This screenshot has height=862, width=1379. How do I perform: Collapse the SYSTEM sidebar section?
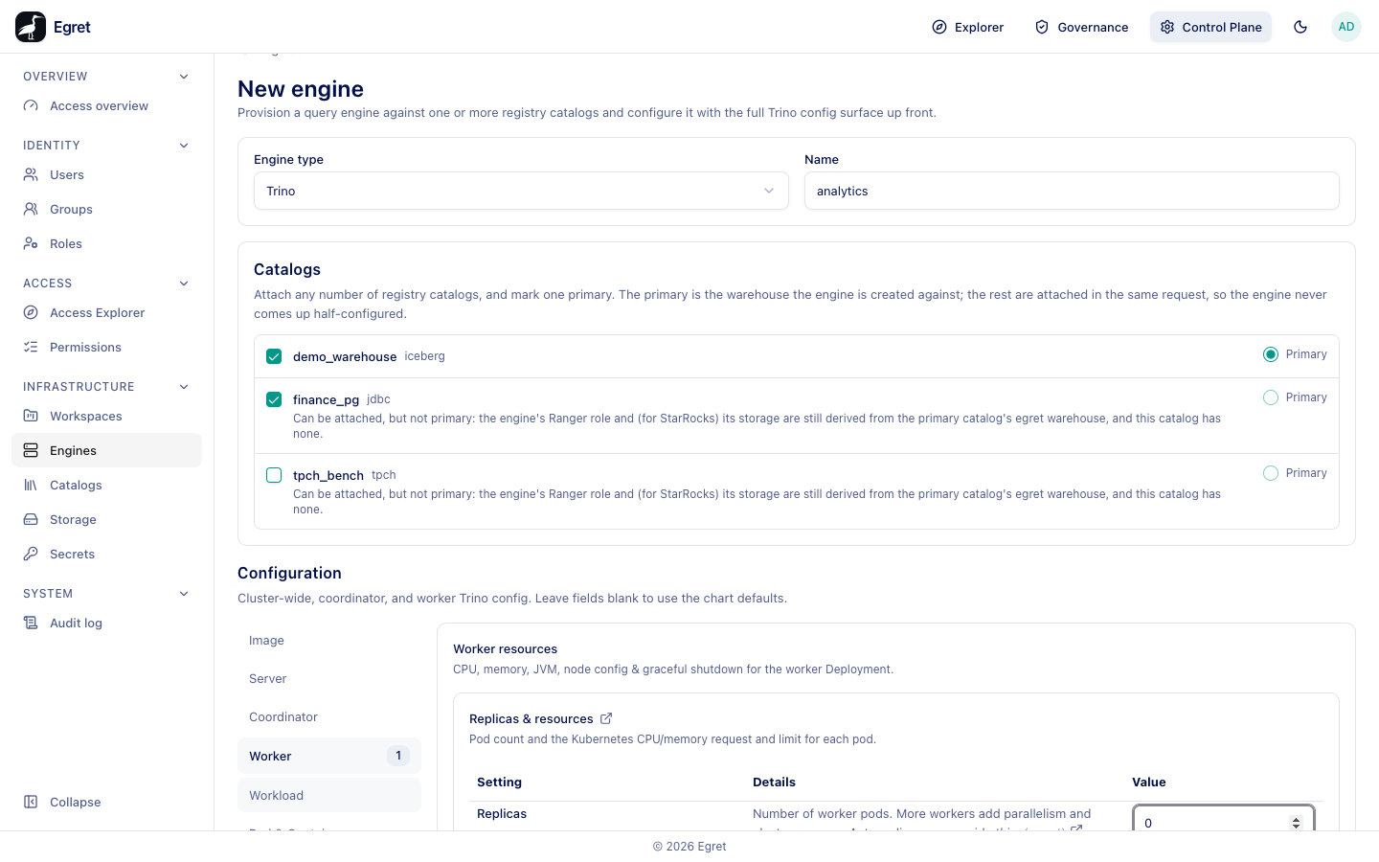click(184, 594)
